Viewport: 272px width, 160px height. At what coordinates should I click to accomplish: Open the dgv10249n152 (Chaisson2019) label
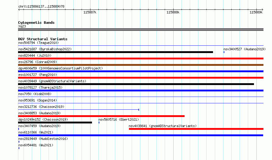(x=43, y=119)
